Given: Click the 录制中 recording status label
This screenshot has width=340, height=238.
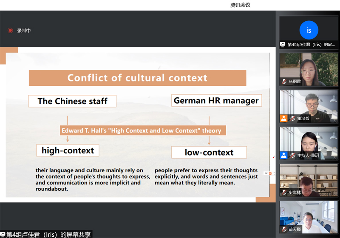Looking at the screenshot, I should [x=24, y=31].
